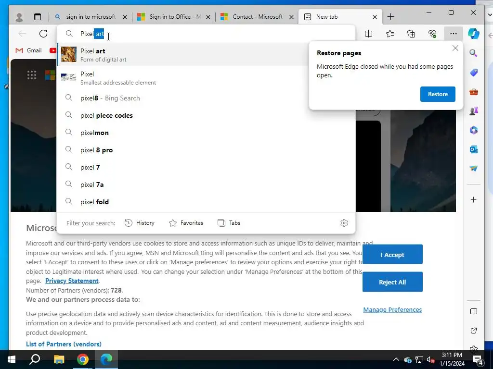The height and width of the screenshot is (369, 493).
Task: Open the Edge profile icon
Action: pos(19,17)
